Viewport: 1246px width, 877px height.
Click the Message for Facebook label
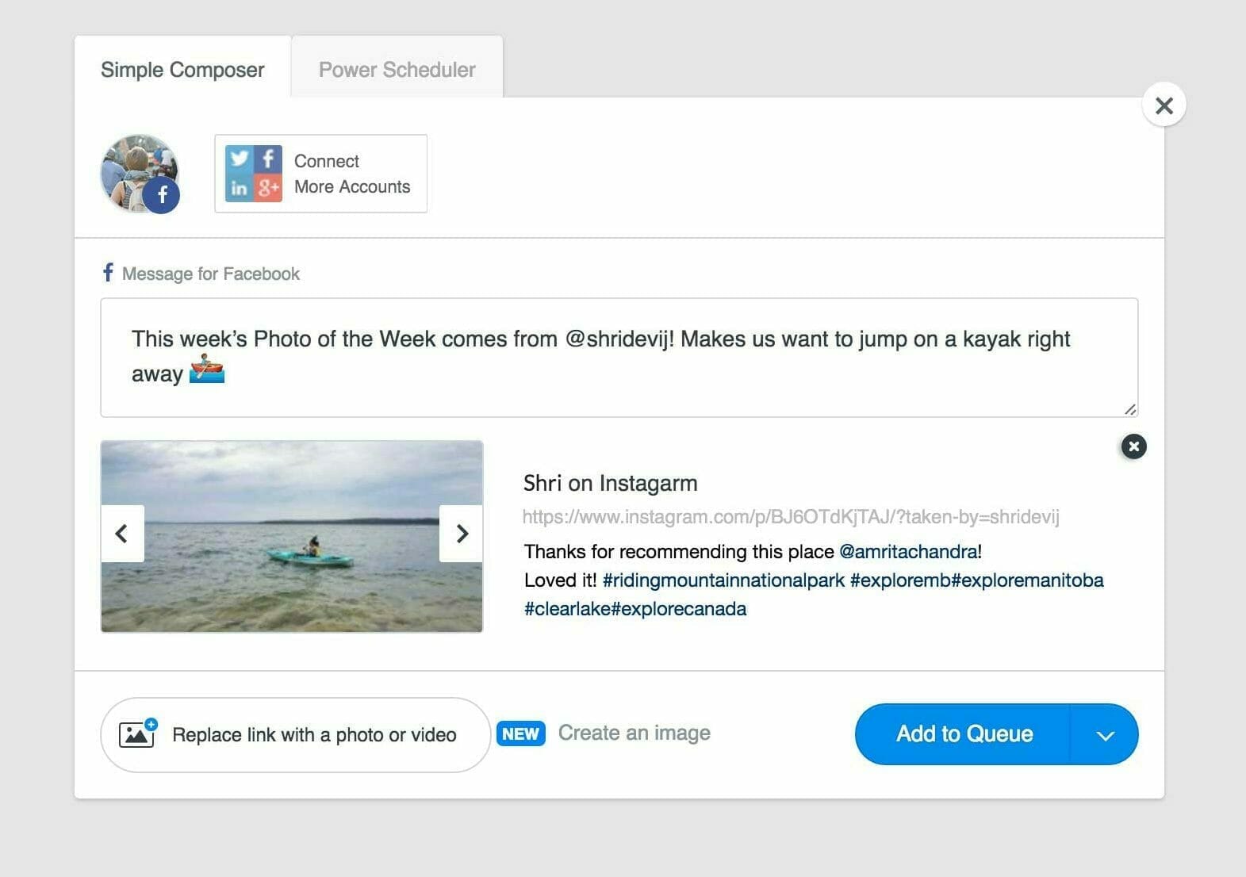tap(211, 274)
